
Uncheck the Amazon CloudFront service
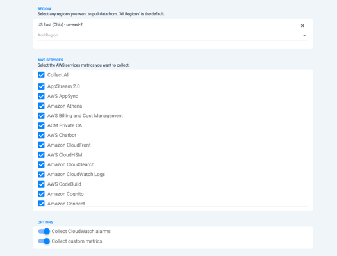click(x=41, y=145)
